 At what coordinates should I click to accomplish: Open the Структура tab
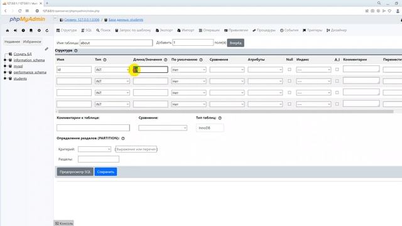[67, 30]
